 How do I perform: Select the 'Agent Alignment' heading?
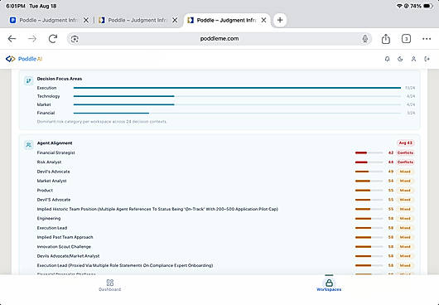click(x=55, y=143)
